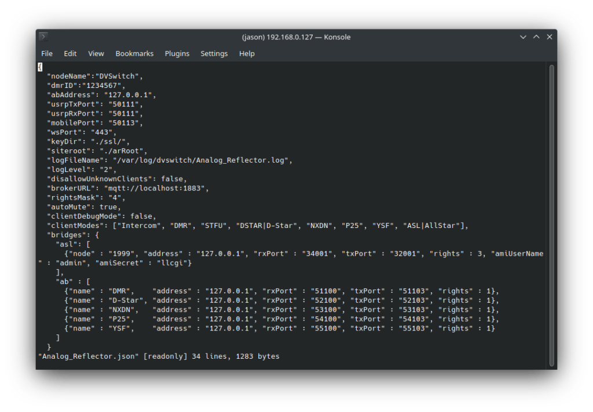
Task: Click the "usrpRxPort": "50111" line
Action: (x=94, y=113)
